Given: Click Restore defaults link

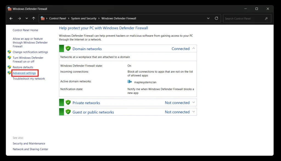Looking at the screenshot, I should [x=23, y=67].
